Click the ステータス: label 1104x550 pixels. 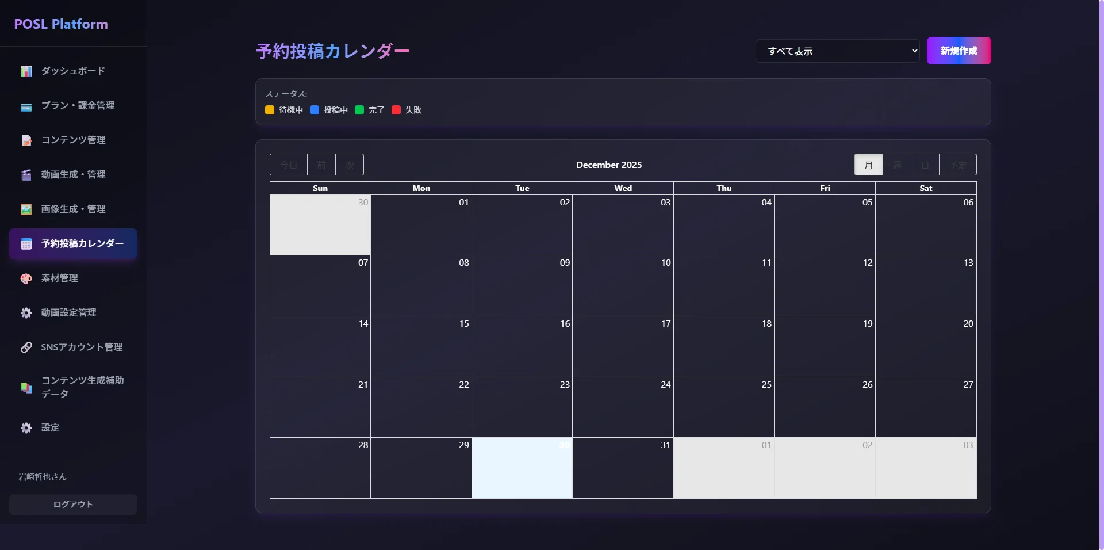pyautogui.click(x=286, y=94)
